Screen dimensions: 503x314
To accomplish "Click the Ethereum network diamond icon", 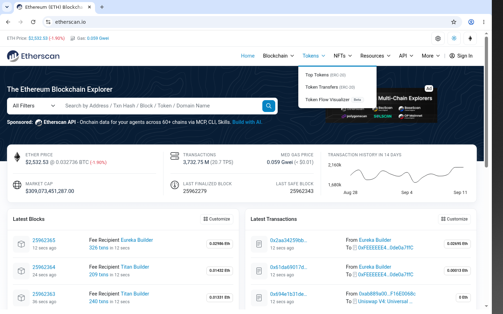I will [470, 38].
